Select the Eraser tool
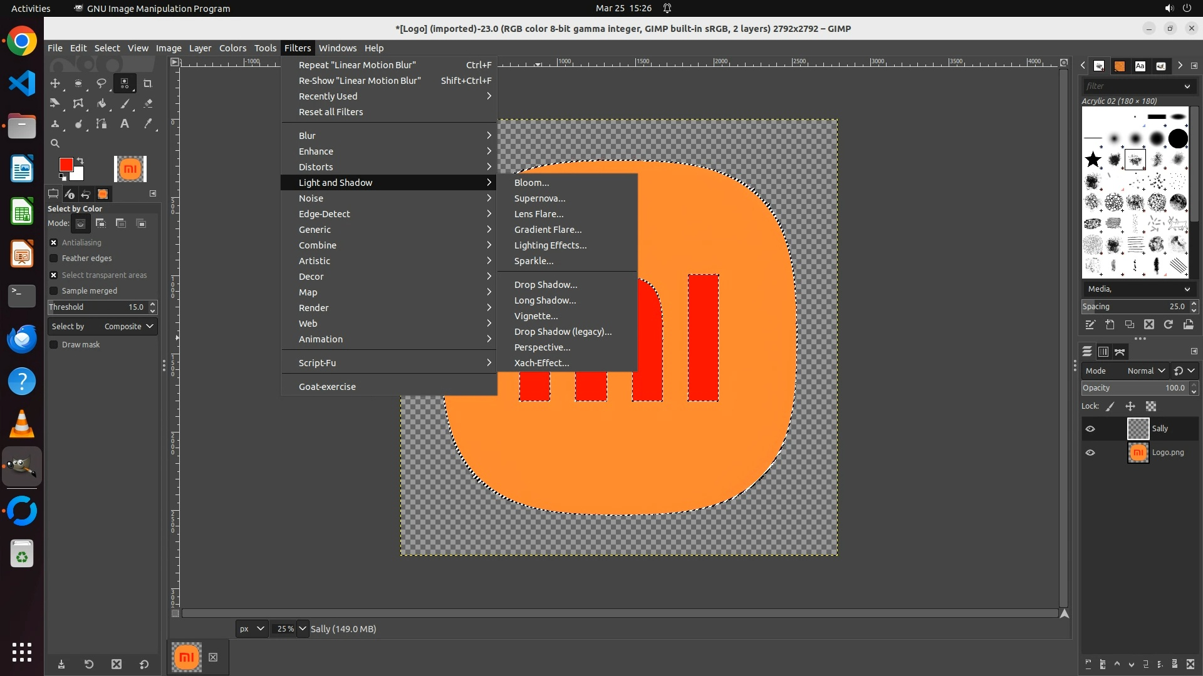The width and height of the screenshot is (1203, 676). [148, 104]
